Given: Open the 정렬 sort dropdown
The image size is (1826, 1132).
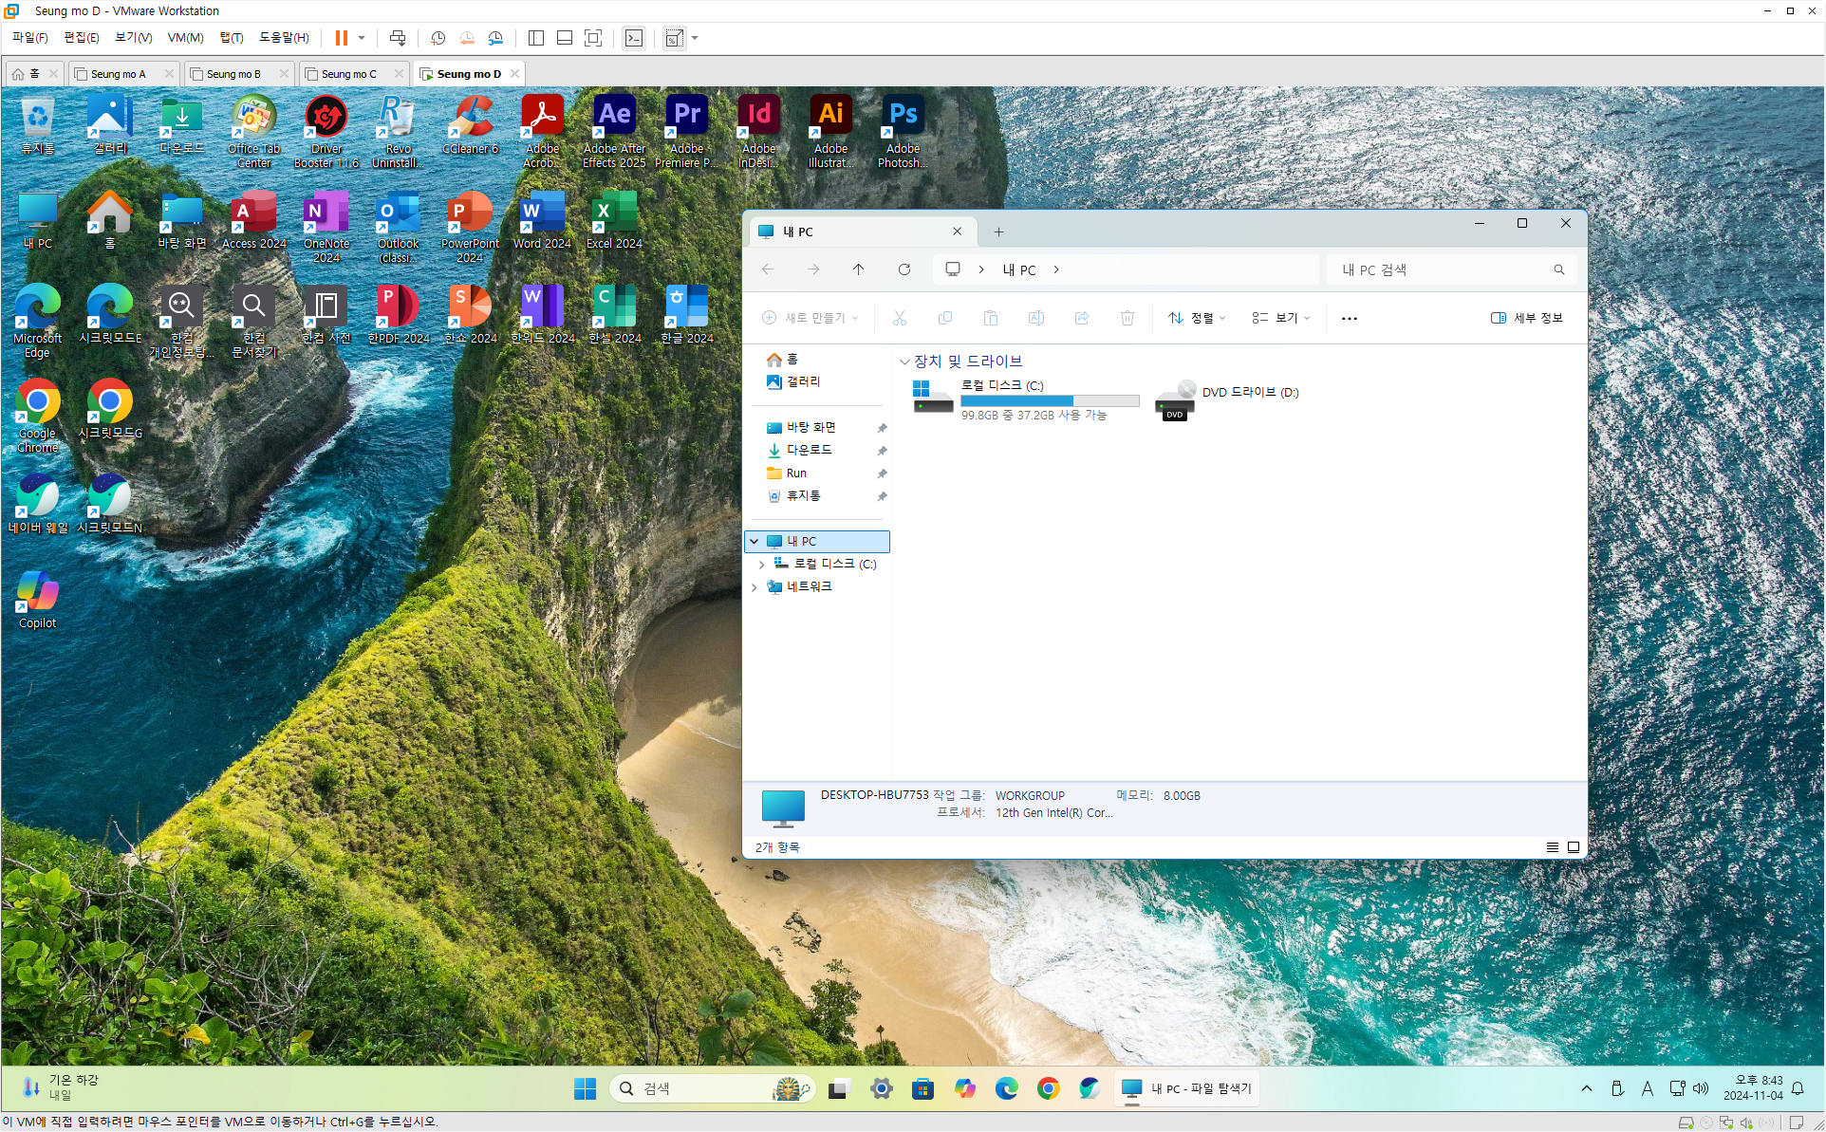Looking at the screenshot, I should [1196, 318].
